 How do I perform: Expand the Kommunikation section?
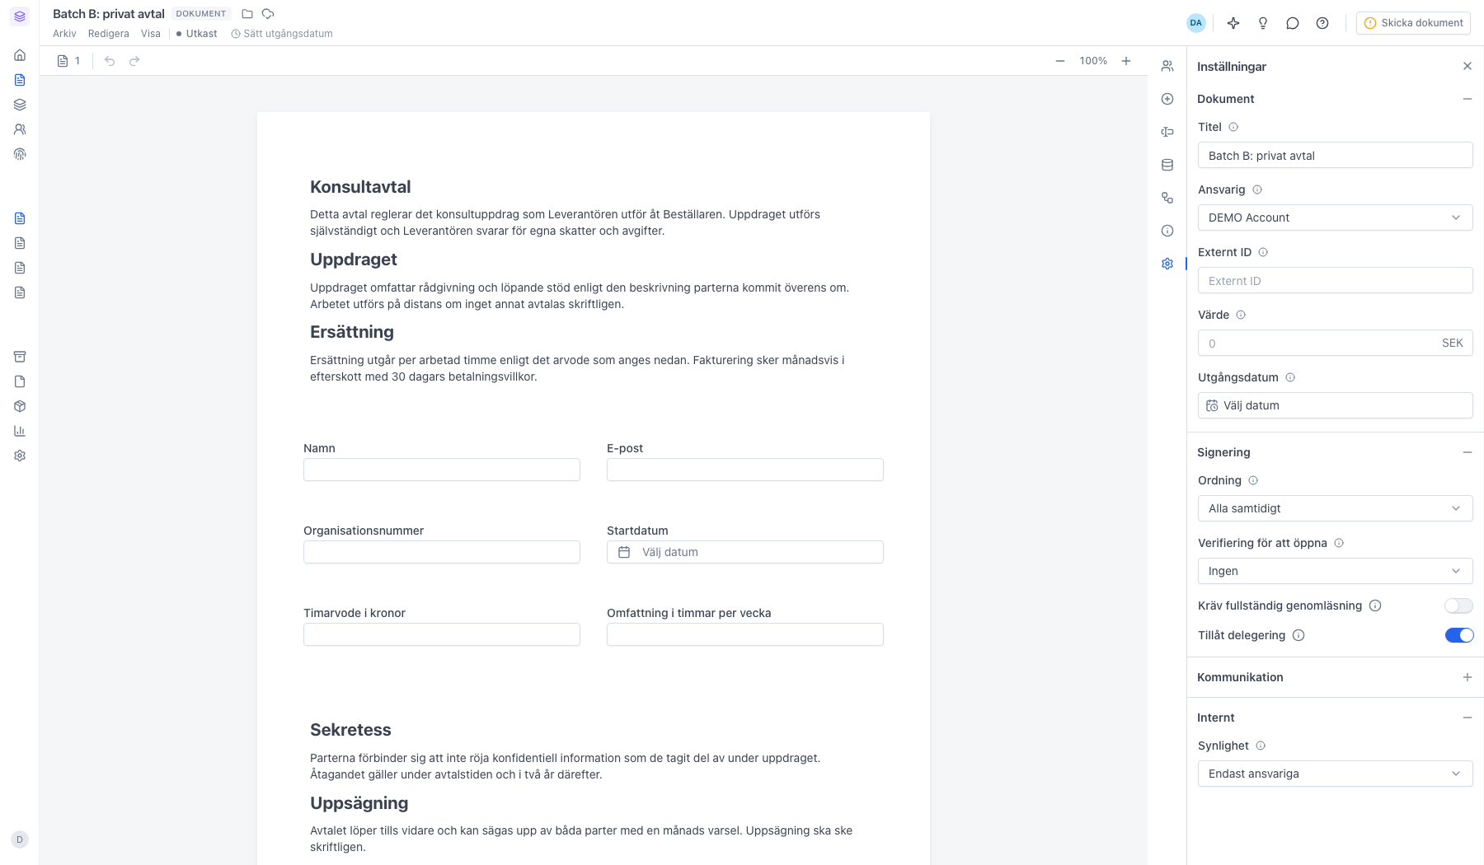click(x=1468, y=677)
